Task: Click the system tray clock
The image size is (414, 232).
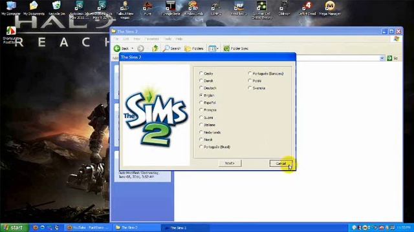Action: pyautogui.click(x=403, y=227)
